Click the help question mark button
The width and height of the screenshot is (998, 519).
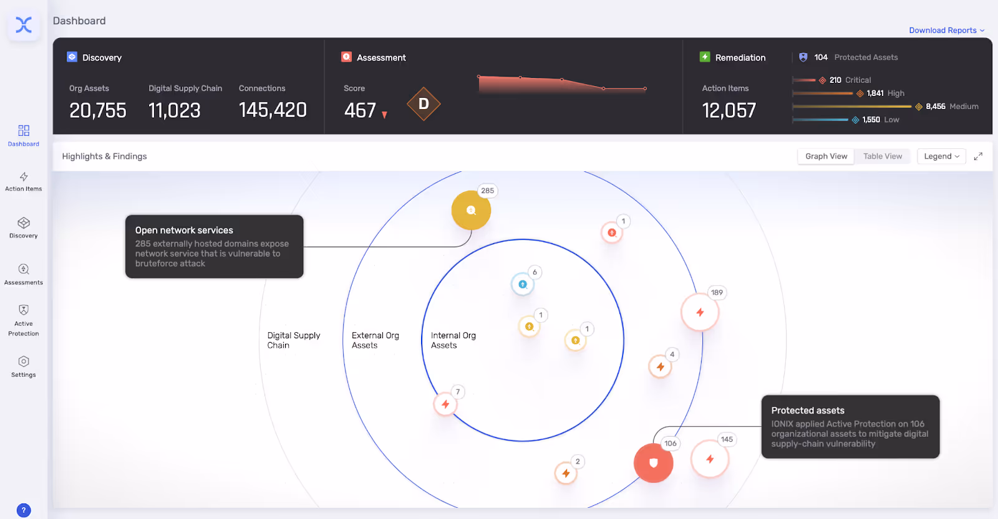coord(24,510)
